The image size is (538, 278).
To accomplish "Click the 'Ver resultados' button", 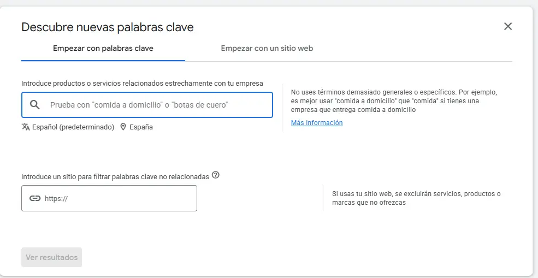I will point(51,257).
